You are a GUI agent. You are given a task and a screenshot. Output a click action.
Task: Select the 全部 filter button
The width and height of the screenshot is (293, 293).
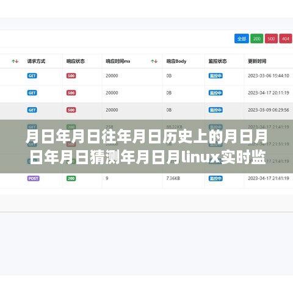tap(242, 38)
